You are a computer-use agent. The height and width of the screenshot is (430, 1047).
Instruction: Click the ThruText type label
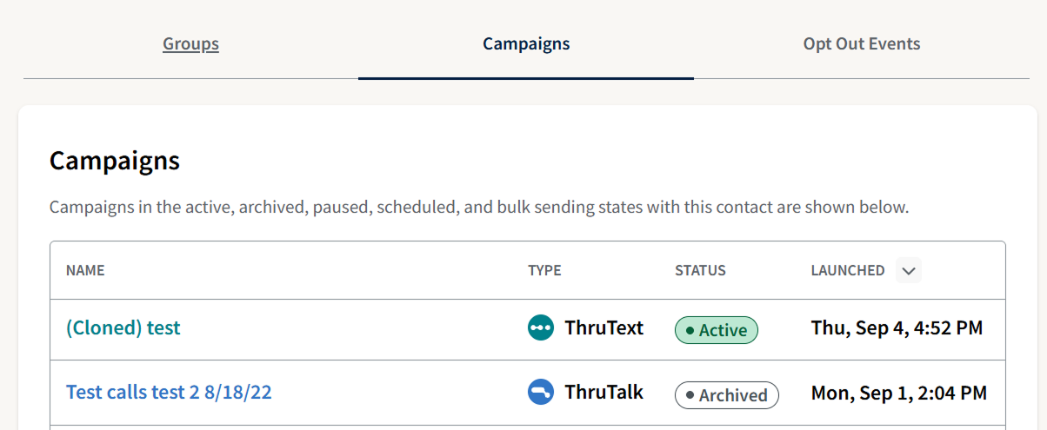[x=604, y=327]
